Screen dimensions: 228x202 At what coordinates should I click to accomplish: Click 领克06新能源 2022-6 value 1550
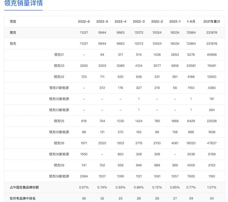pyautogui.click(x=84, y=154)
